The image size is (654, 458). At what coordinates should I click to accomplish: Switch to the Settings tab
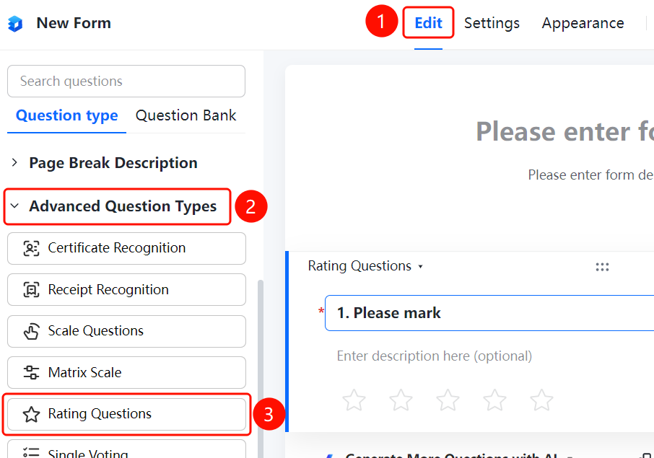click(x=492, y=23)
